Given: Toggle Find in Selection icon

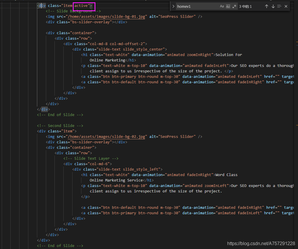Looking at the screenshot, I should point(279,6).
